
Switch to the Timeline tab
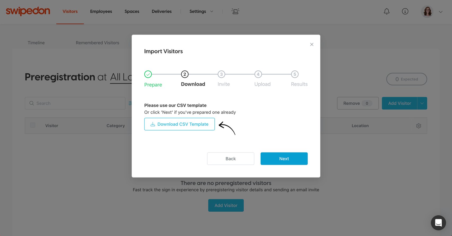(36, 43)
